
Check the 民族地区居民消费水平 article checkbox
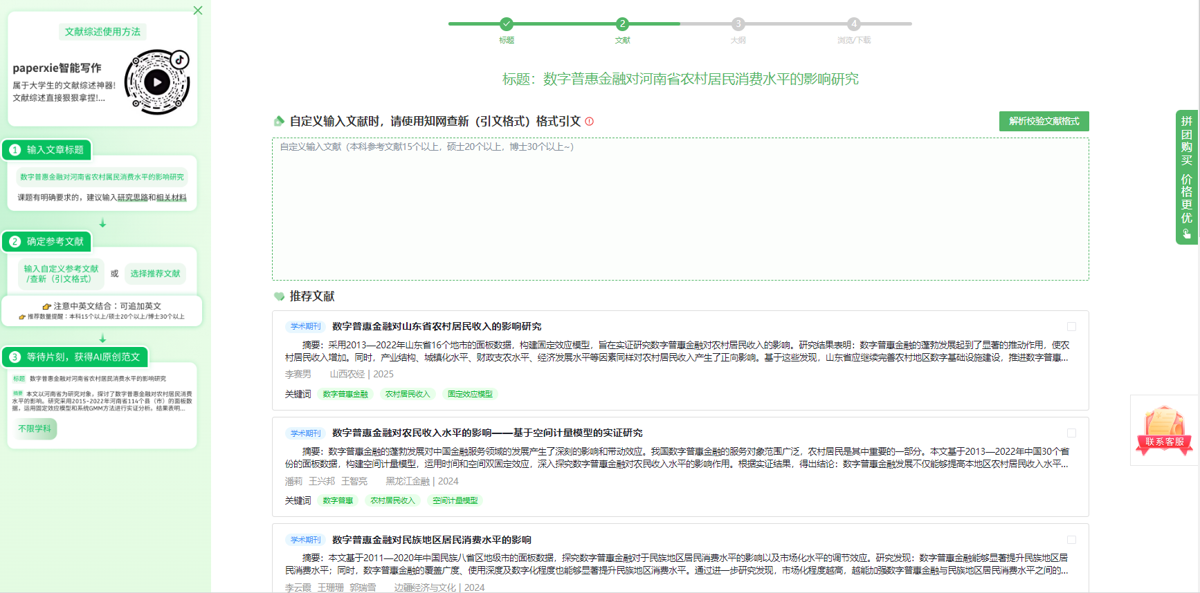[1071, 540]
